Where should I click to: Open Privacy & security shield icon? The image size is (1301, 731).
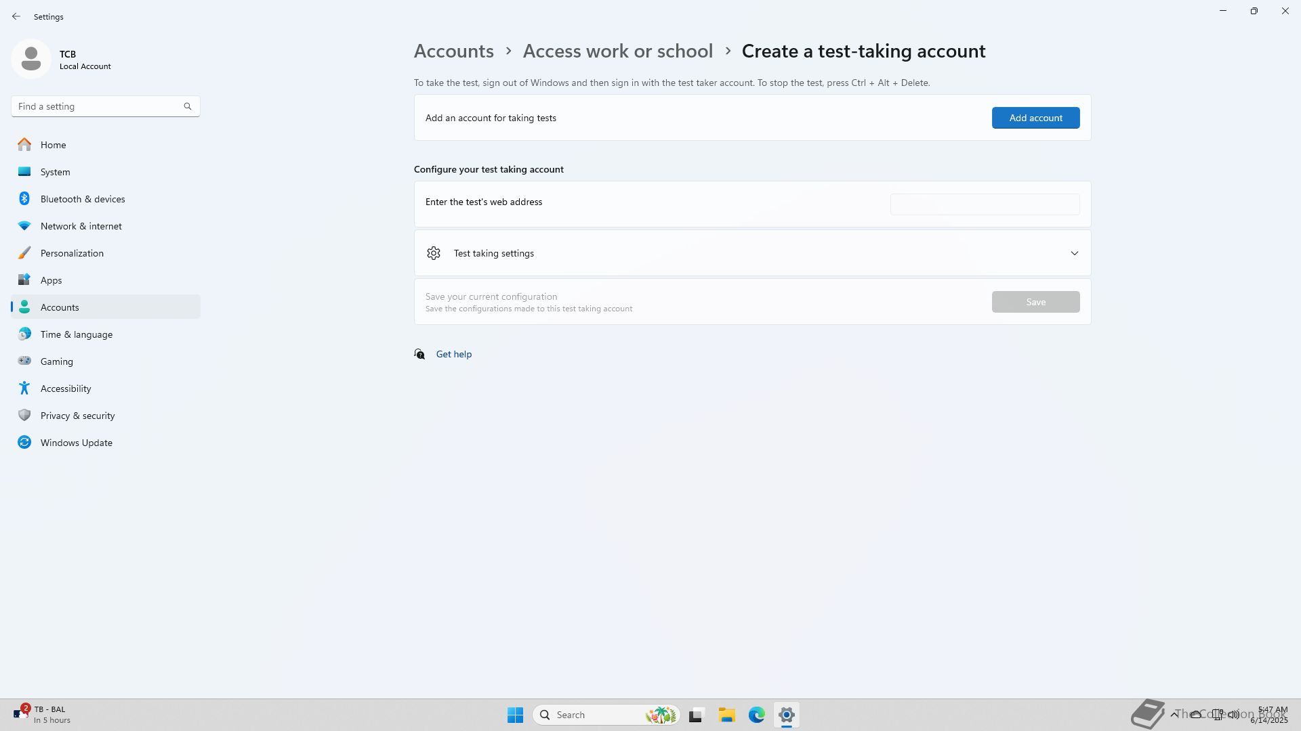(24, 416)
